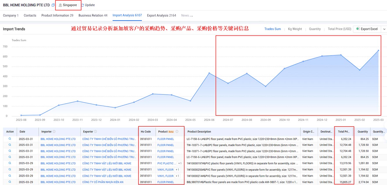The width and height of the screenshot is (387, 185).
Task: Click the Singapore location pin icon
Action: coord(60,5)
